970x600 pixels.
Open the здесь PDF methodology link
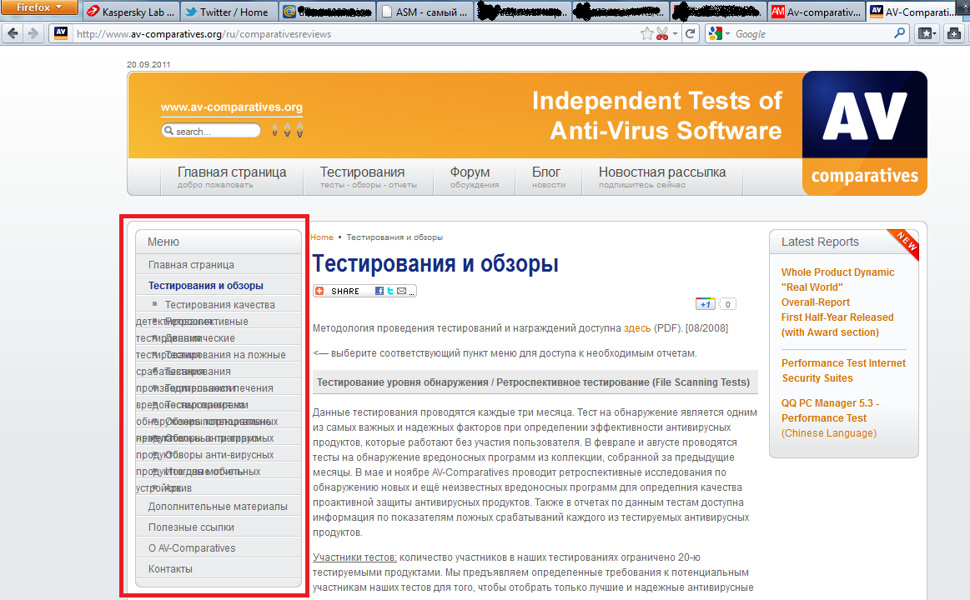(x=636, y=328)
